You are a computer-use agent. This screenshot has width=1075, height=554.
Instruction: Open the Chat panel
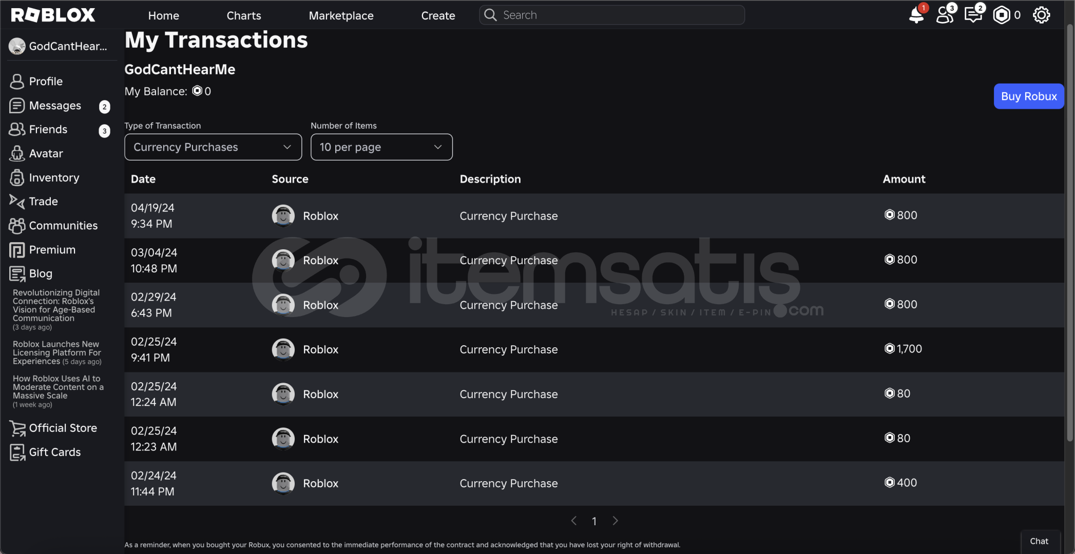(1039, 541)
